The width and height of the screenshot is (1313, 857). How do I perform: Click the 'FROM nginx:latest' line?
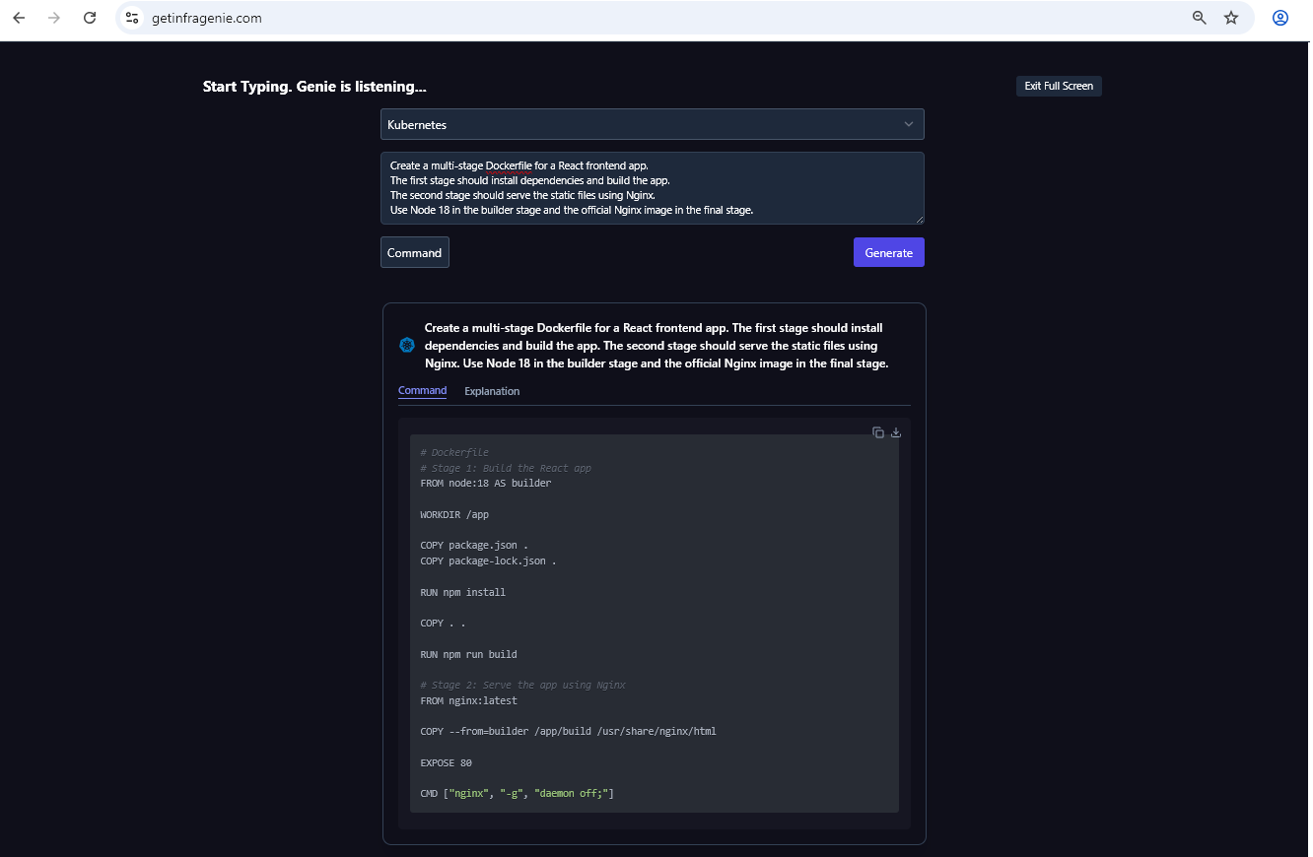(x=468, y=700)
